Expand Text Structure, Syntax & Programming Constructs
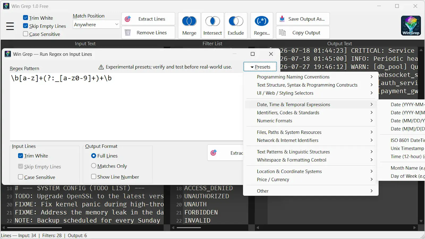The height and width of the screenshot is (239, 425). (x=311, y=85)
